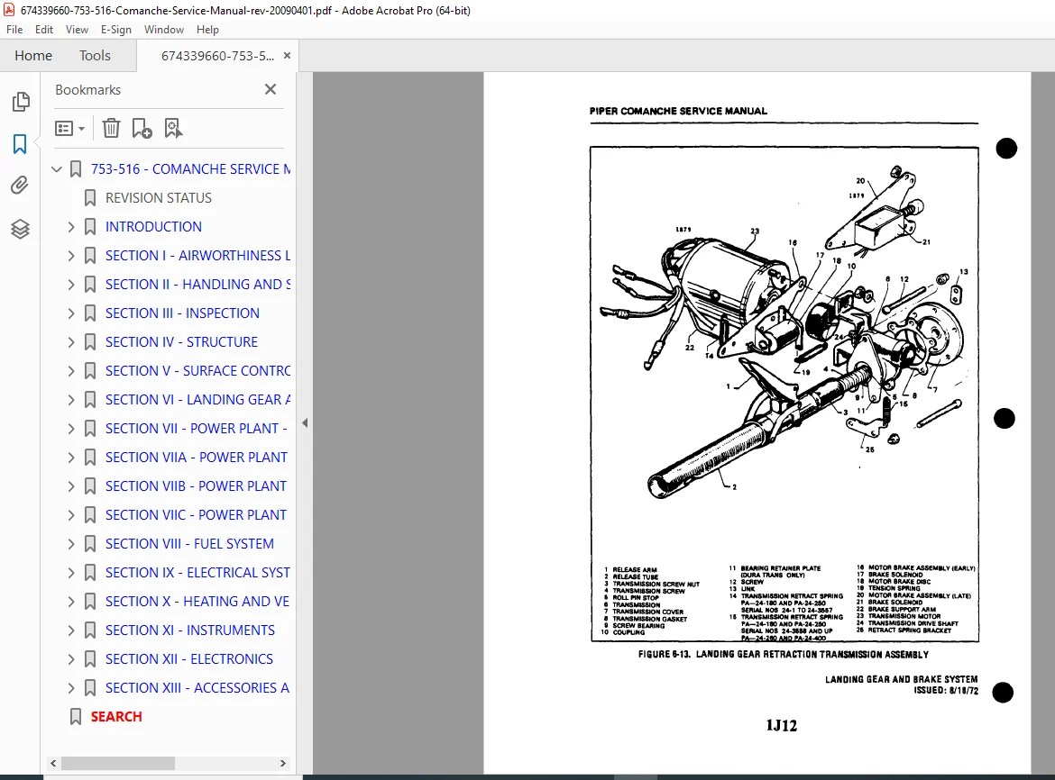Image resolution: width=1055 pixels, height=780 pixels.
Task: Click bookmark icon beside SECTION VI - LANDING GEAR
Action: click(x=90, y=401)
